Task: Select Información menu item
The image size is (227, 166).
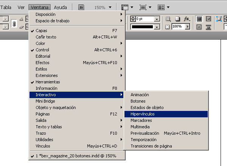Action: tap(76, 88)
